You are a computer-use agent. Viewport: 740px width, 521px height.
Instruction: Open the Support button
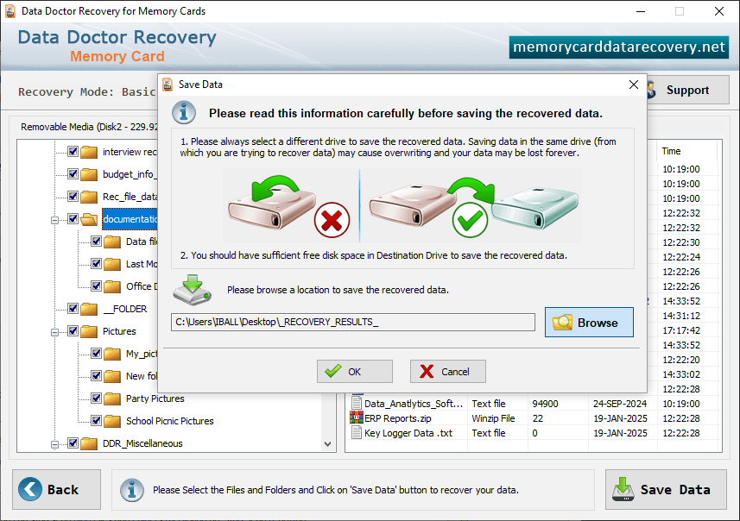tap(687, 90)
